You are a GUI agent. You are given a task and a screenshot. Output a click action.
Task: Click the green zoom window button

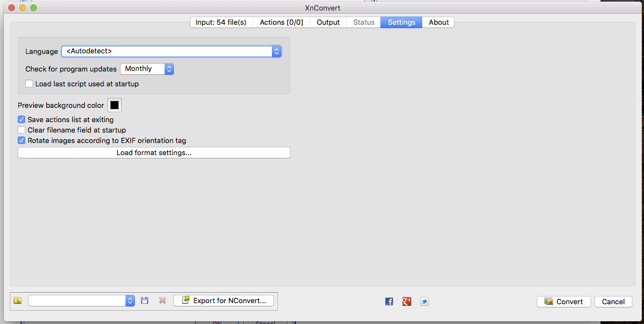(34, 7)
